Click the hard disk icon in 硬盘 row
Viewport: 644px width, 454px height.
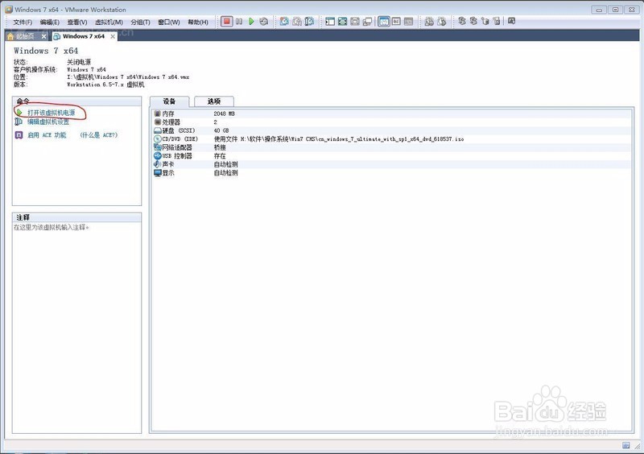[157, 130]
